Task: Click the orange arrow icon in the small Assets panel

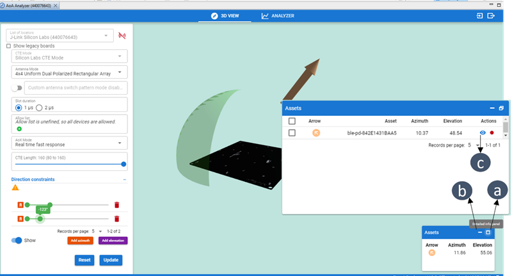Action: click(x=431, y=252)
